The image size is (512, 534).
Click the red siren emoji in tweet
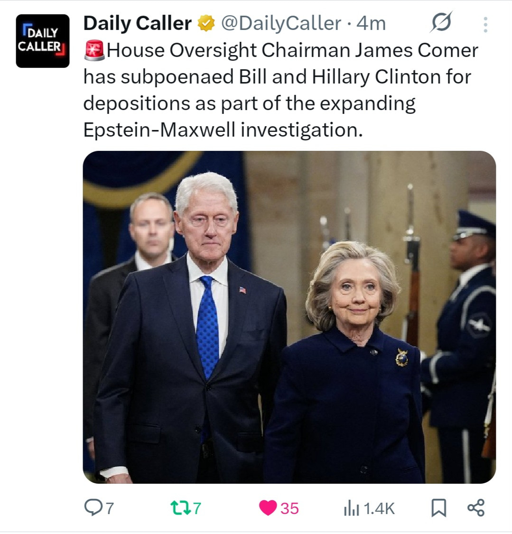coord(94,50)
